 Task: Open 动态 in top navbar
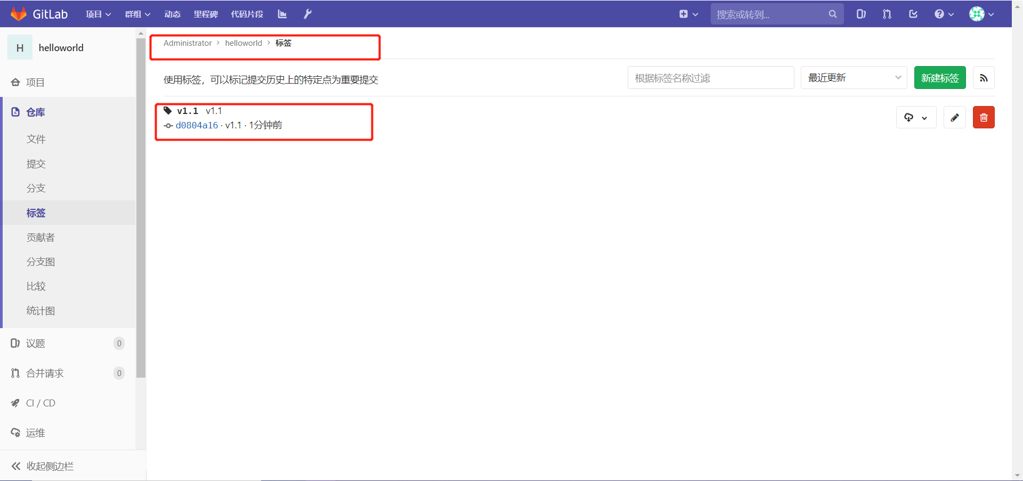point(172,14)
